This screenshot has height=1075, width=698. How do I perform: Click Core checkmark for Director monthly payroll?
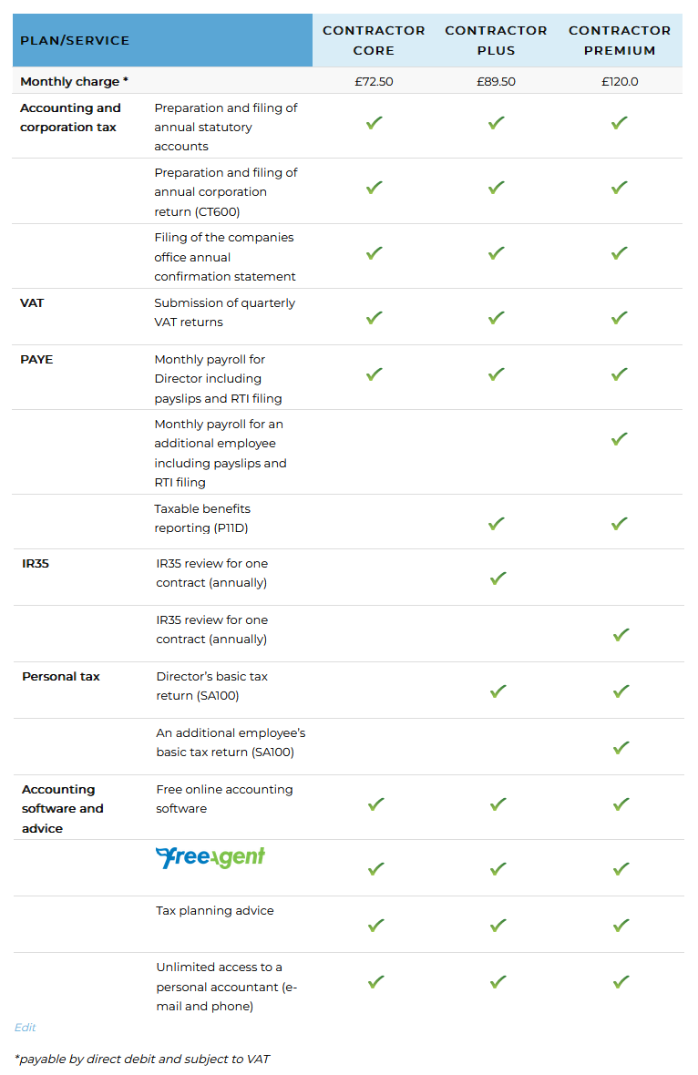pos(374,374)
